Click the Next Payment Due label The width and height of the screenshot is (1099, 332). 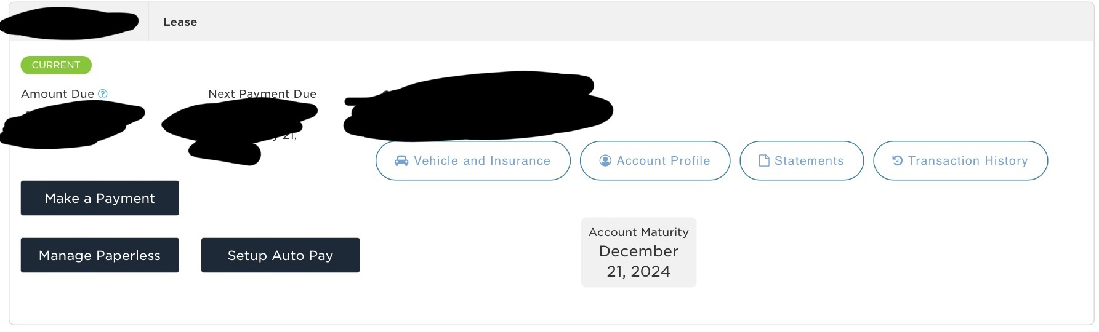point(262,94)
